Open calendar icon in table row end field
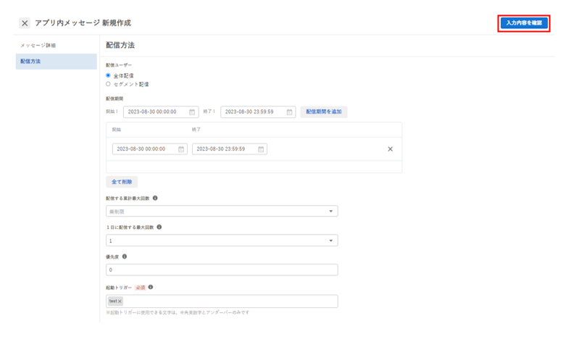Viewport: 579px width, 347px height. pyautogui.click(x=261, y=149)
